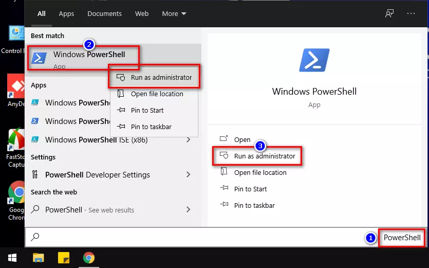Click the magnifier icon in search box
The height and width of the screenshot is (268, 429).
pos(35,237)
